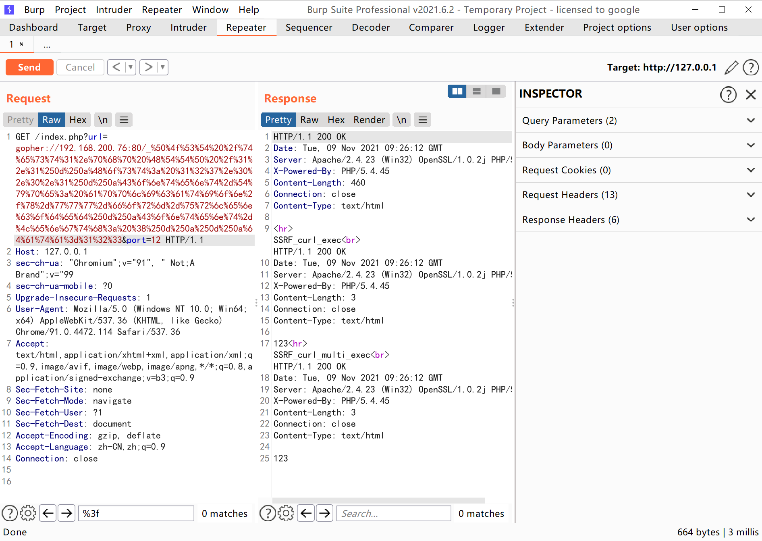Screen dimensions: 762x541
Task: Open the User options tab
Action: [x=700, y=27]
